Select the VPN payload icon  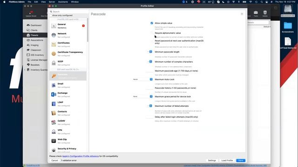tap(54, 132)
